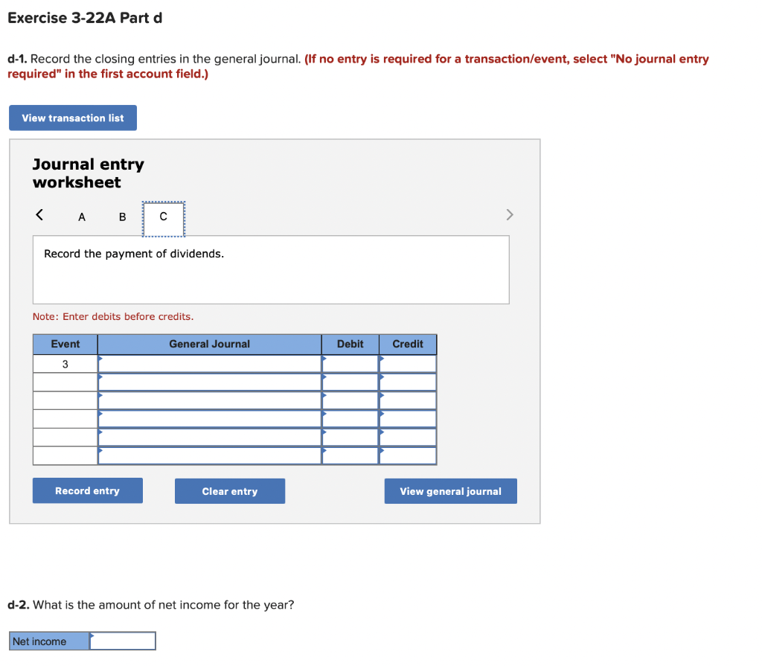This screenshot has width=762, height=666.
Task: Click Clear entry to reset the worksheet
Action: (x=229, y=490)
